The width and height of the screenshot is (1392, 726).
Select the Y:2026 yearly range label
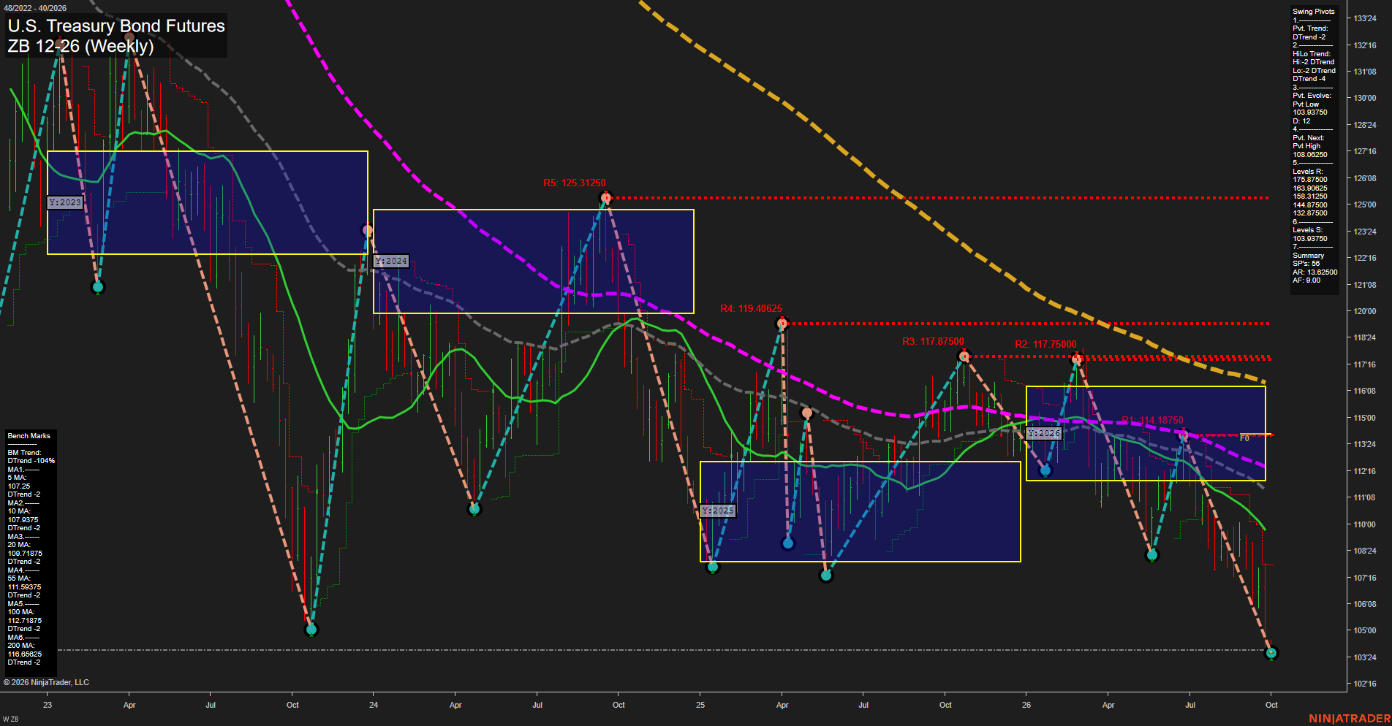tap(1044, 433)
